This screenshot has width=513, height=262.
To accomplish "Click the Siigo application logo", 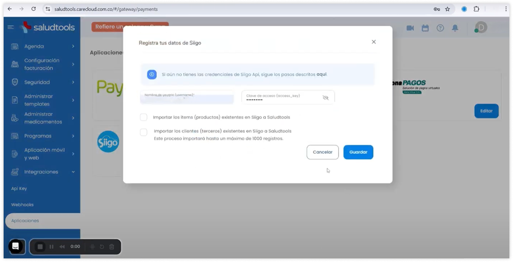I will [x=108, y=141].
